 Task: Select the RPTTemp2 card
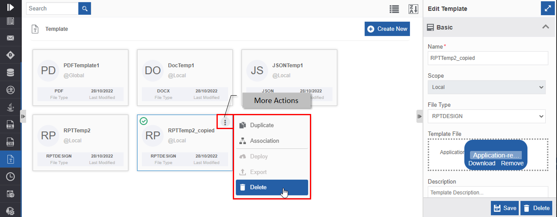81,143
